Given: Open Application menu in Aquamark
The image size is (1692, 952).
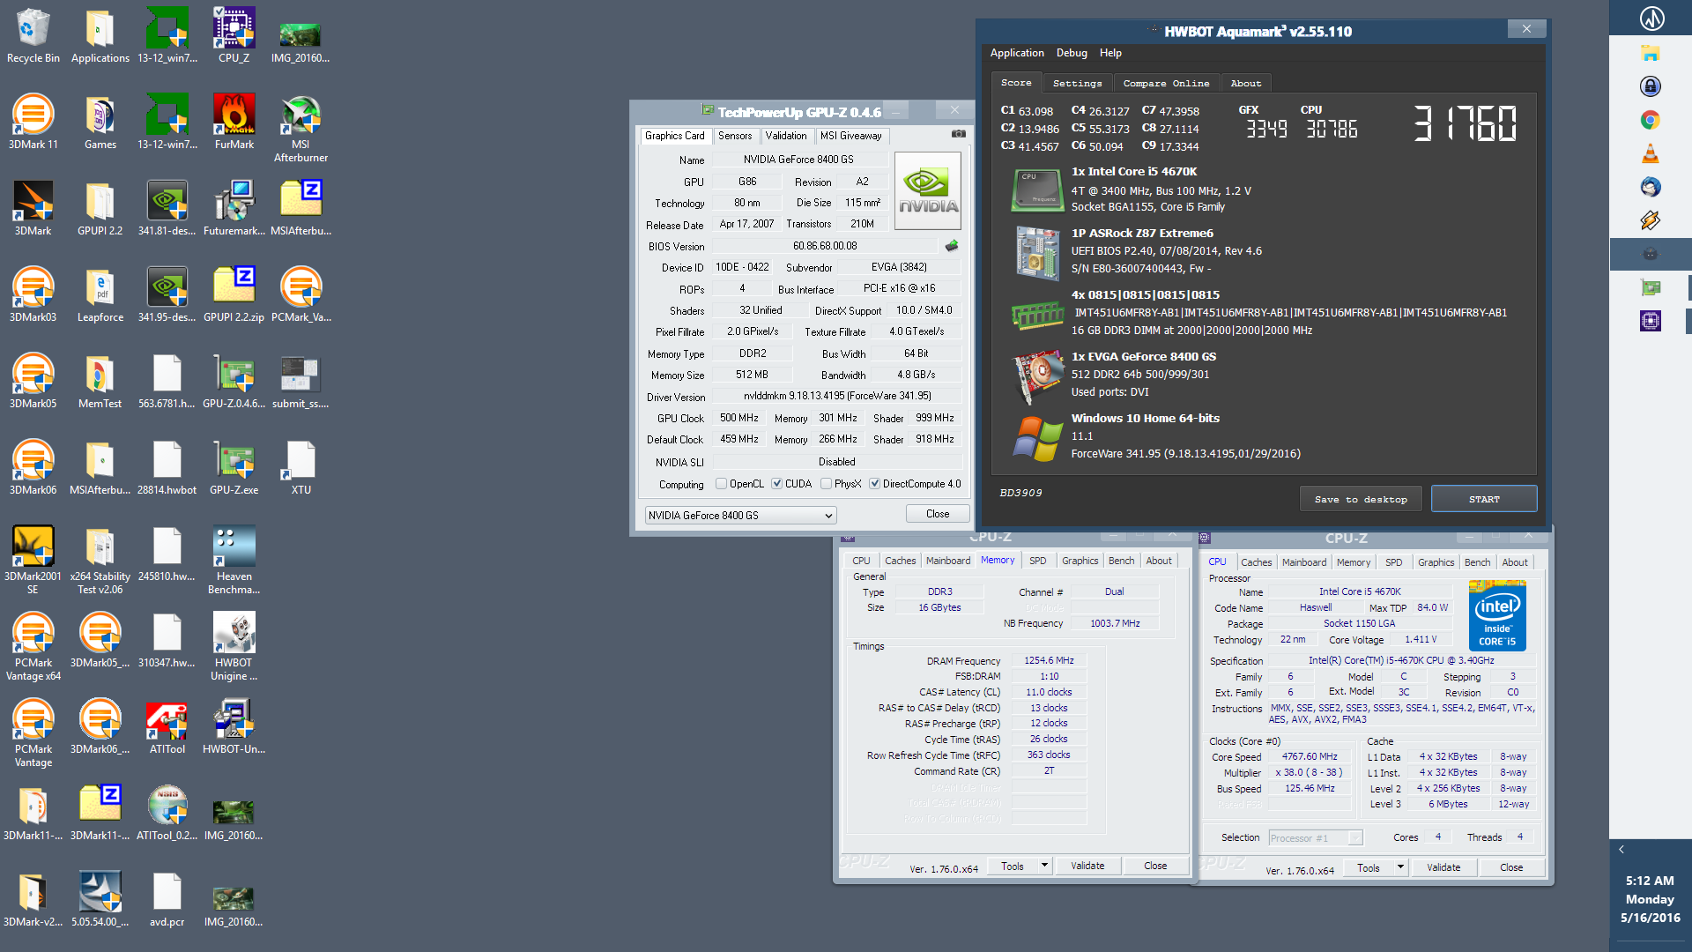Looking at the screenshot, I should [x=1017, y=53].
